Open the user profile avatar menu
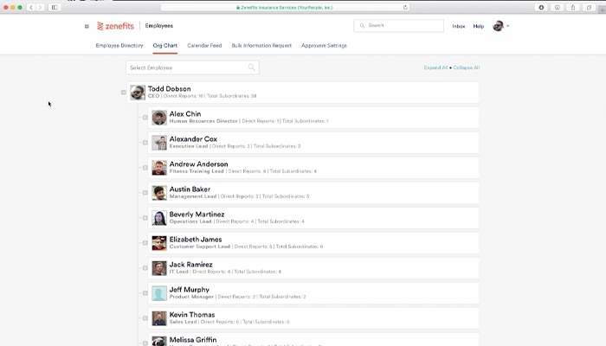This screenshot has height=346, width=606. [x=498, y=26]
